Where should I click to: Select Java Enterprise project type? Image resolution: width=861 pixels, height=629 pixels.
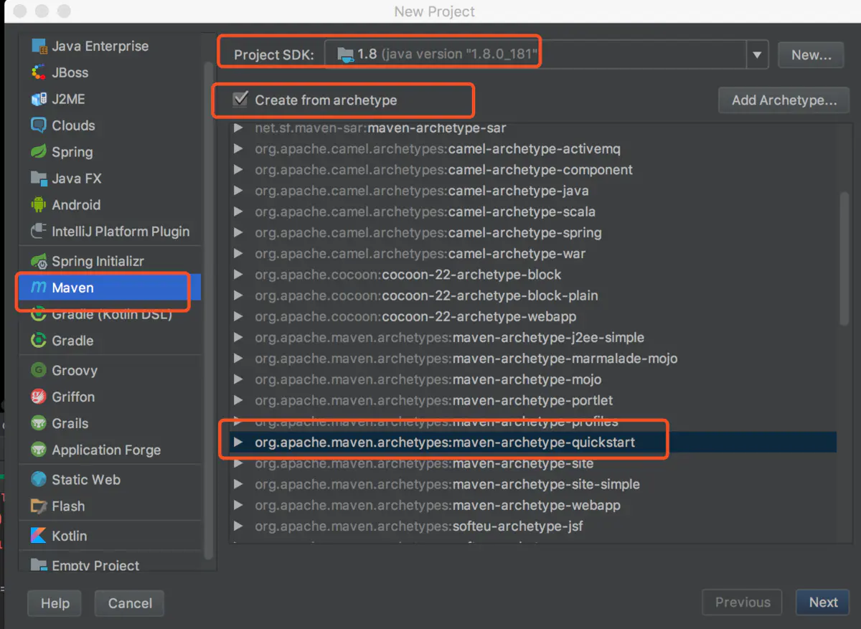[110, 46]
